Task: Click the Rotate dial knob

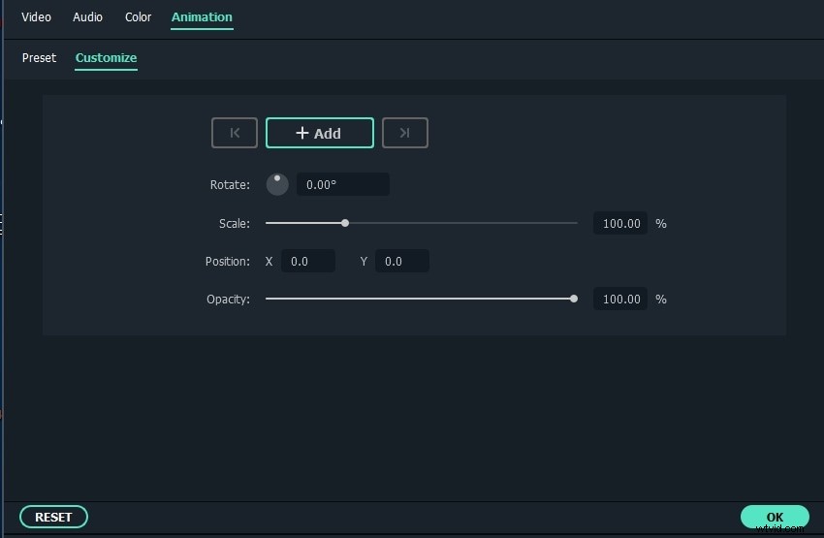Action: point(277,184)
